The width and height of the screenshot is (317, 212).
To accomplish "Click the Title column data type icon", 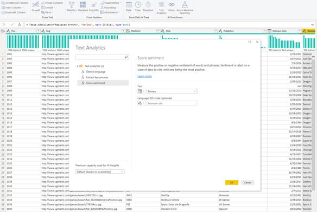I will pos(163,31).
